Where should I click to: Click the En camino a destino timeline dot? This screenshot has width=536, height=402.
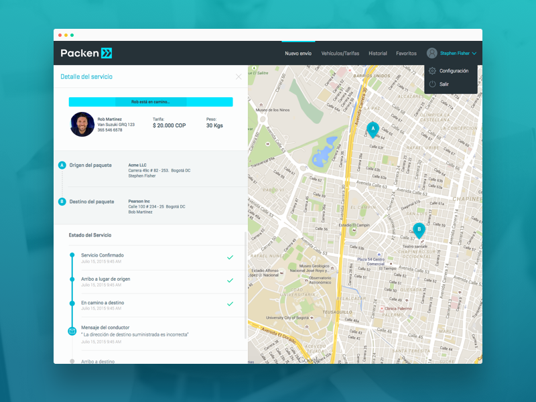72,304
